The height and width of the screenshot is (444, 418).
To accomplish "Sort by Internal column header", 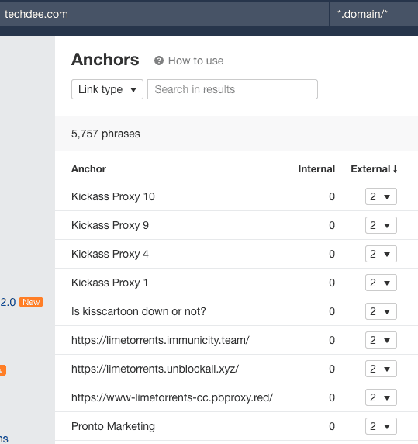I will pos(316,168).
